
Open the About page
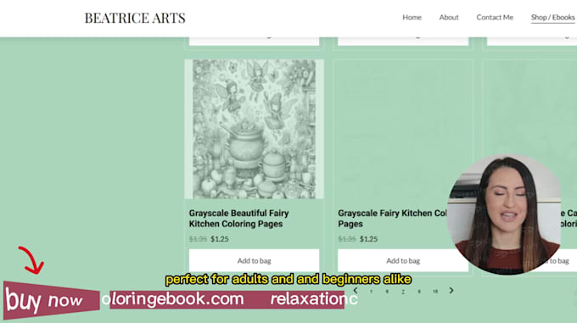click(449, 17)
